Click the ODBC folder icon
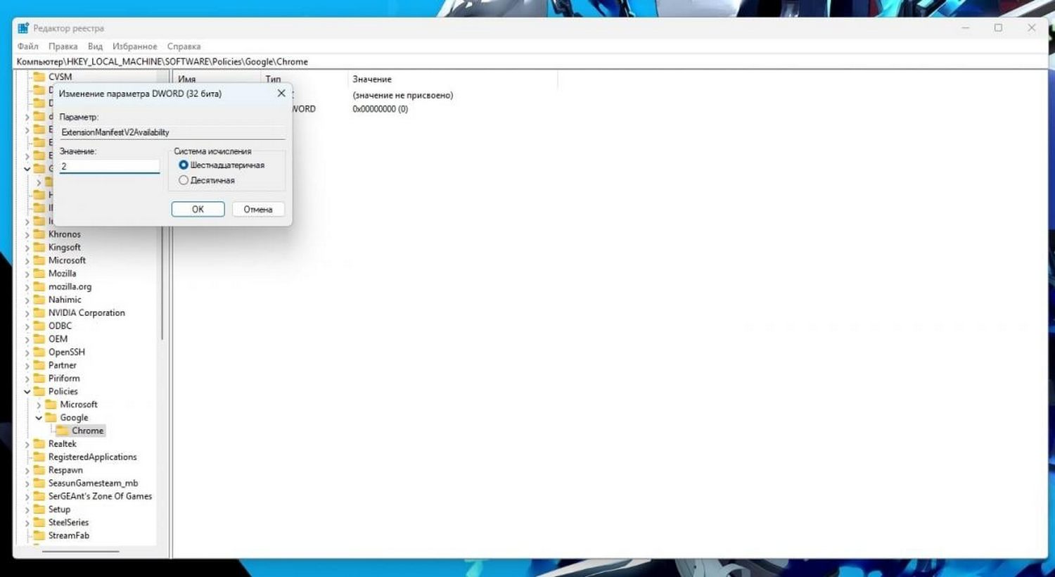Image resolution: width=1055 pixels, height=577 pixels. coord(39,326)
